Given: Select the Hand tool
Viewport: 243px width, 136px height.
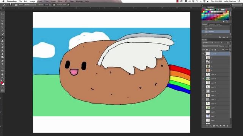Looking at the screenshot, I should pyautogui.click(x=2, y=74).
